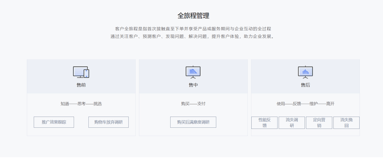Choose the 流失挽回 button

tap(346, 123)
